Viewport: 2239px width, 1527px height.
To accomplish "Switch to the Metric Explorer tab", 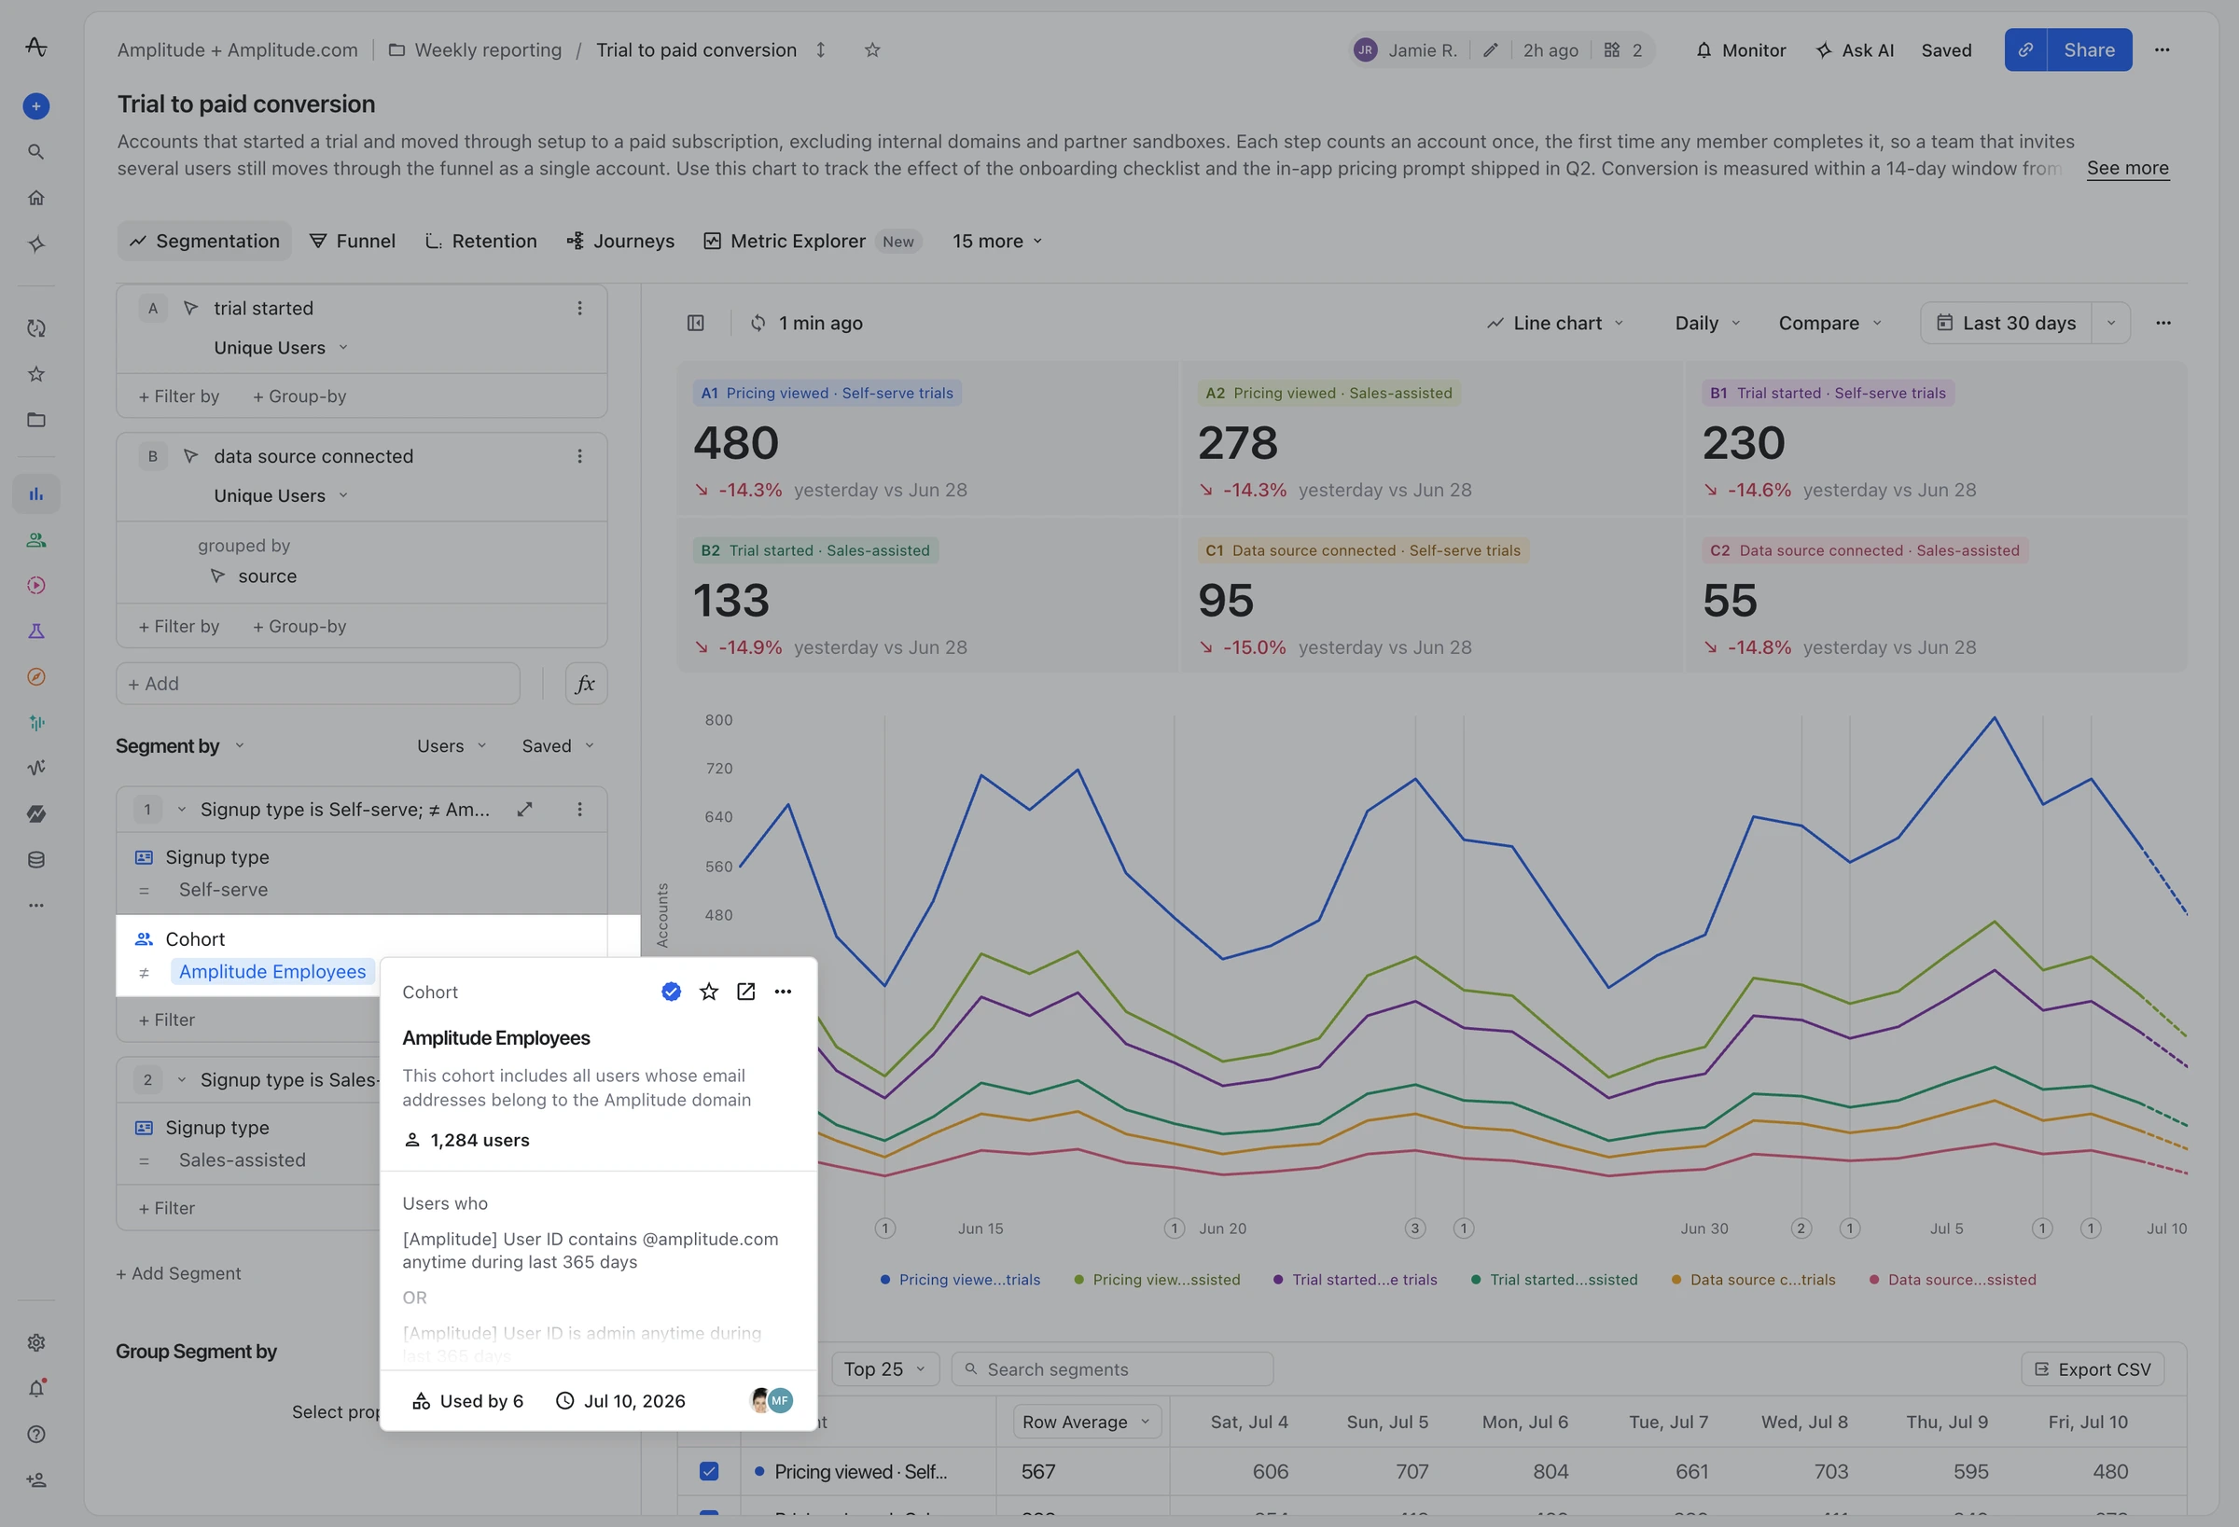I will point(813,241).
